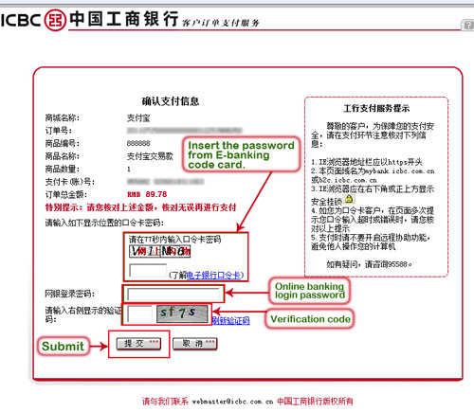Focus the online banking login password field
Screen dimensions: 474x412
[173, 295]
